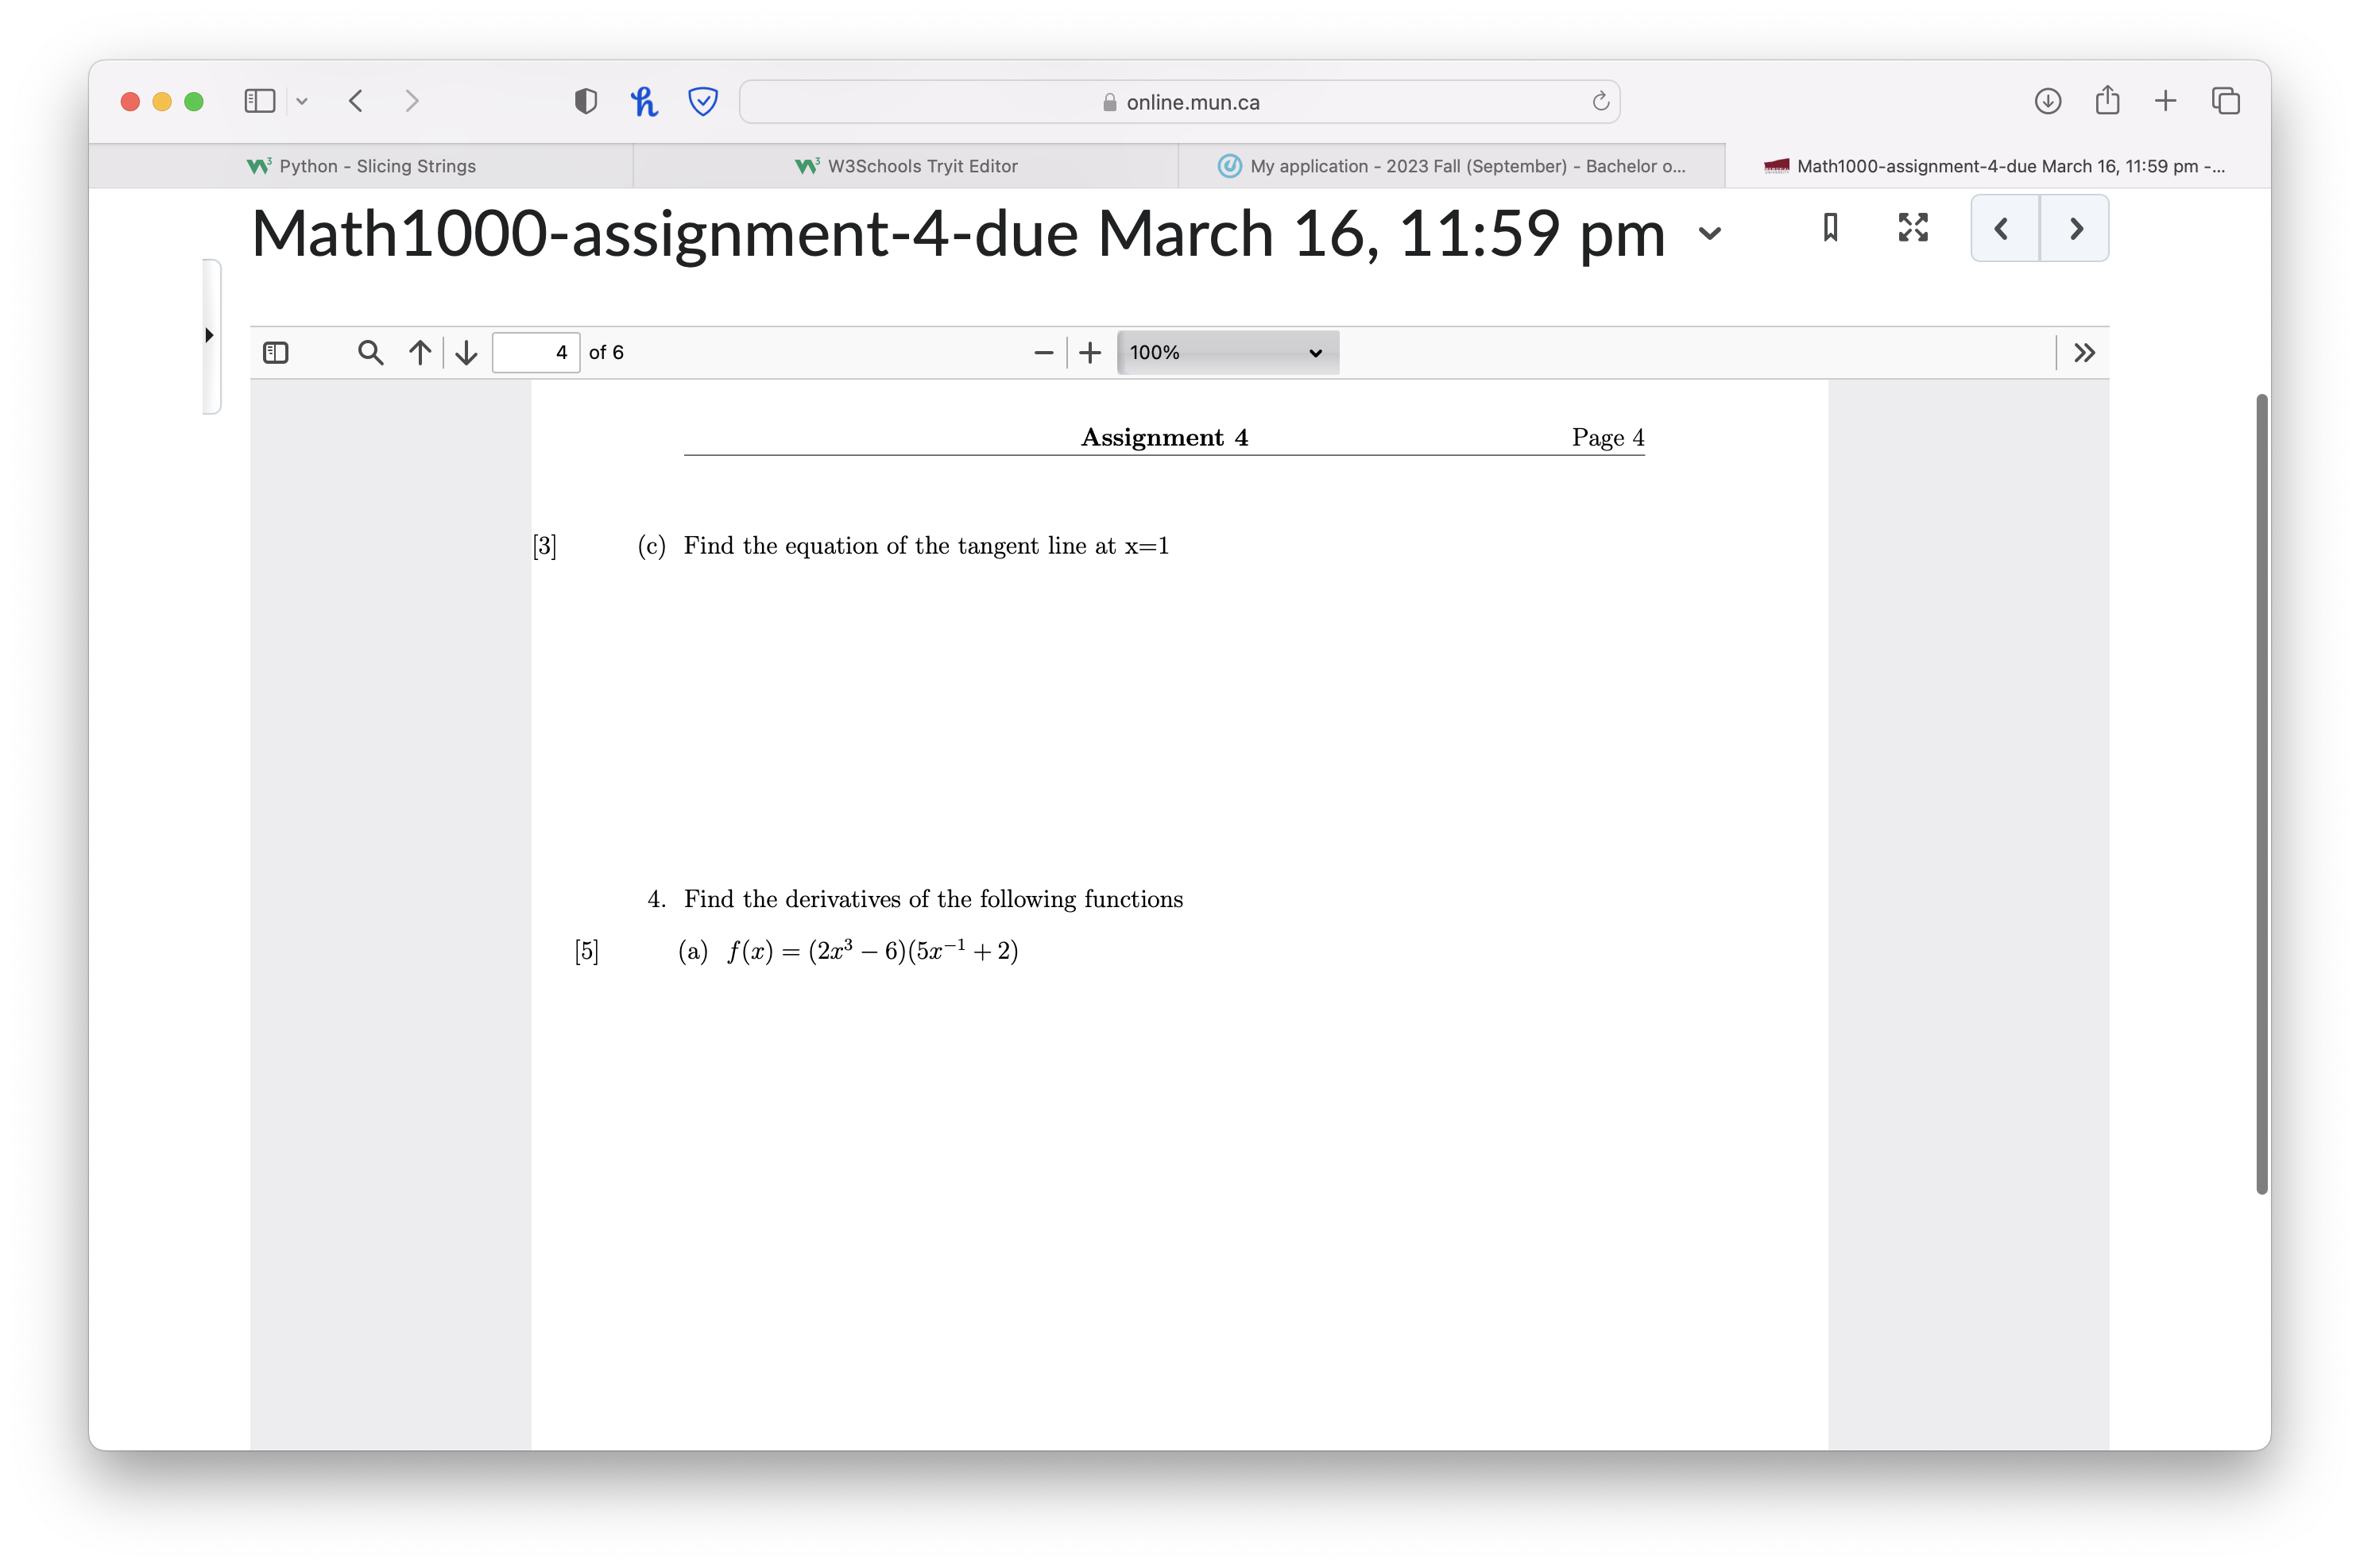The height and width of the screenshot is (1568, 2360).
Task: Open the 100% zoom dropdown
Action: [1228, 352]
